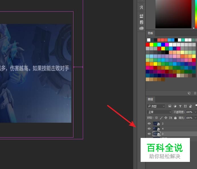197x169 pixels.
Task: Lock all with the padlock icon
Action: click(x=175, y=118)
